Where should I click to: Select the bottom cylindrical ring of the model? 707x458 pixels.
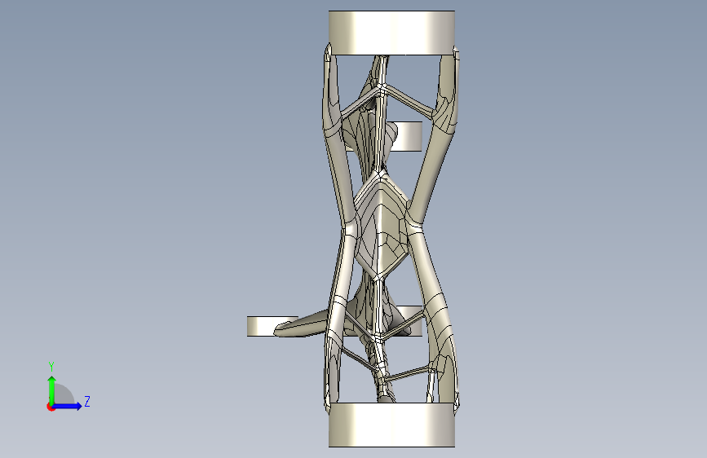391,425
